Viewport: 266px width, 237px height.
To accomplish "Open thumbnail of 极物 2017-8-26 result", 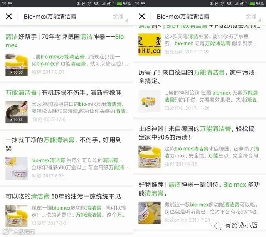I will (x=17, y=168).
